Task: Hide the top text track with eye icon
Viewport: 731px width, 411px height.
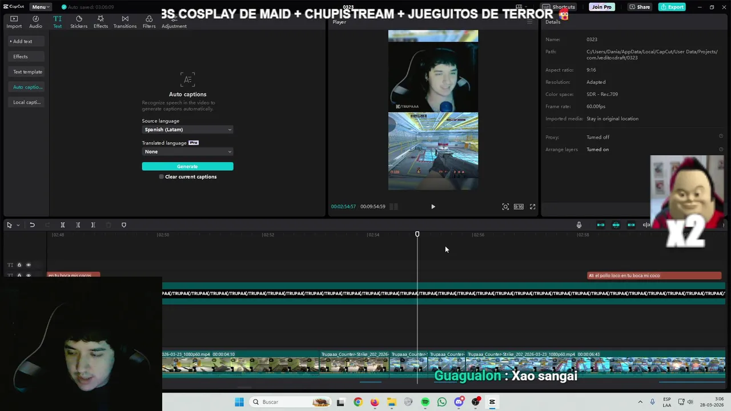Action: point(29,265)
